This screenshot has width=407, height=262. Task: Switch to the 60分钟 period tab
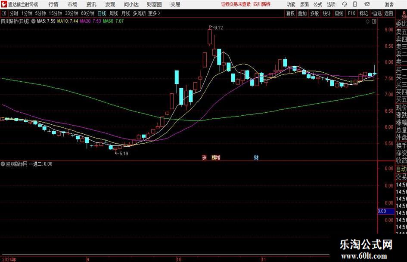[88, 13]
